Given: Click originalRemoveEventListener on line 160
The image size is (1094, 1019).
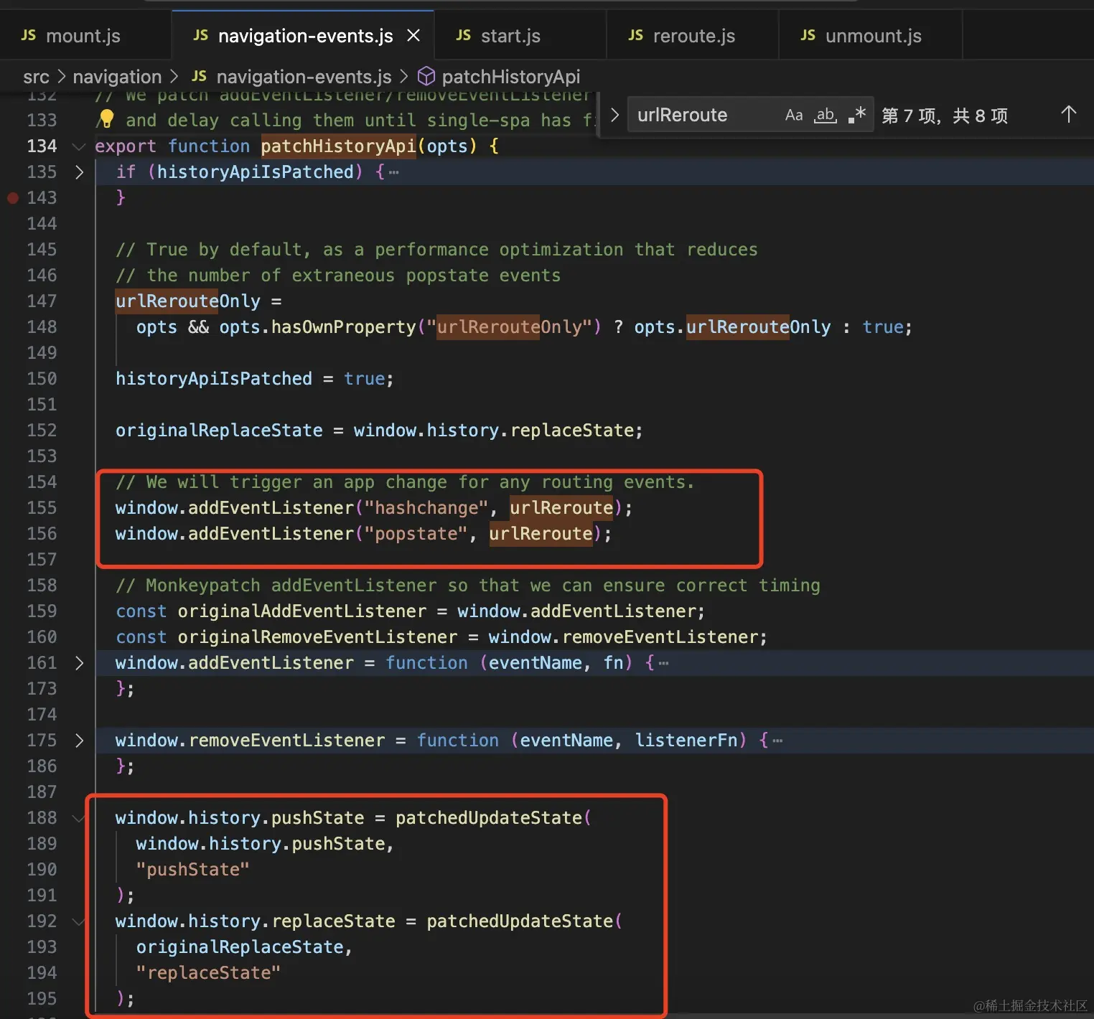Looking at the screenshot, I should (317, 637).
